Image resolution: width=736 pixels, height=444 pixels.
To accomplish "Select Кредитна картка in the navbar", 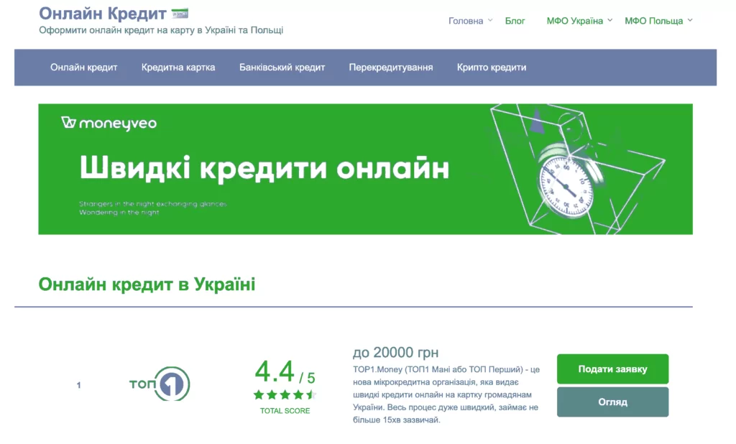I will [x=178, y=67].
